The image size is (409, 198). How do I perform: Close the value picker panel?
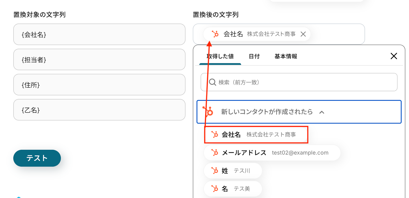click(x=394, y=56)
